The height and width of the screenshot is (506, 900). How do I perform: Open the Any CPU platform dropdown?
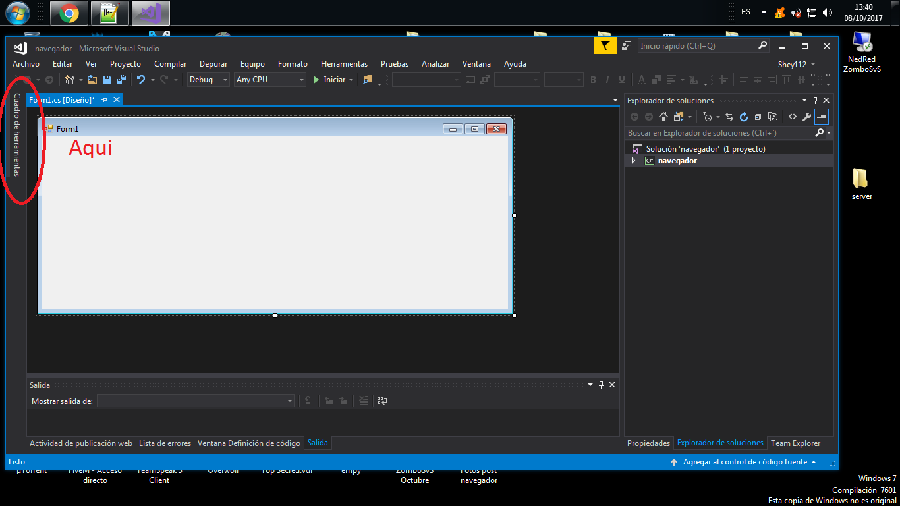(x=270, y=80)
